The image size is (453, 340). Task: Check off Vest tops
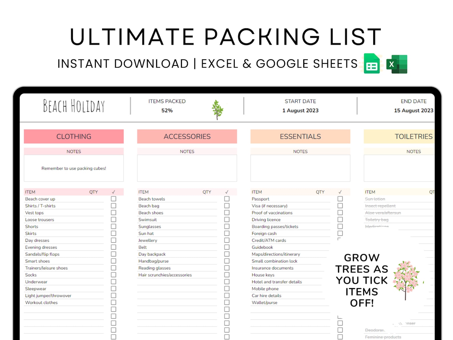tap(114, 212)
